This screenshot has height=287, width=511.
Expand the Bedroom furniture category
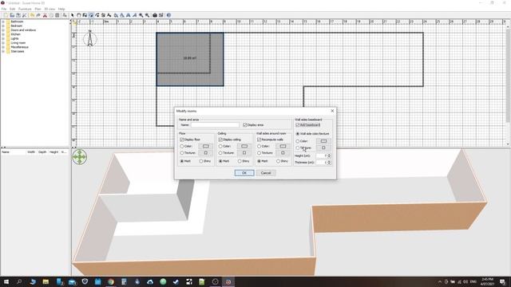click(3, 26)
